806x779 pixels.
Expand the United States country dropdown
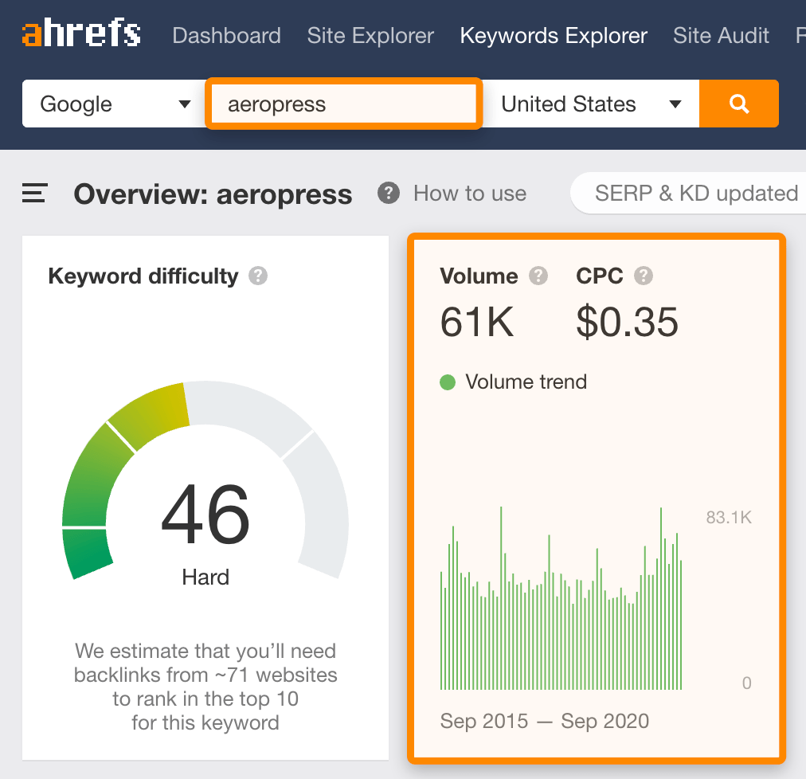(591, 104)
